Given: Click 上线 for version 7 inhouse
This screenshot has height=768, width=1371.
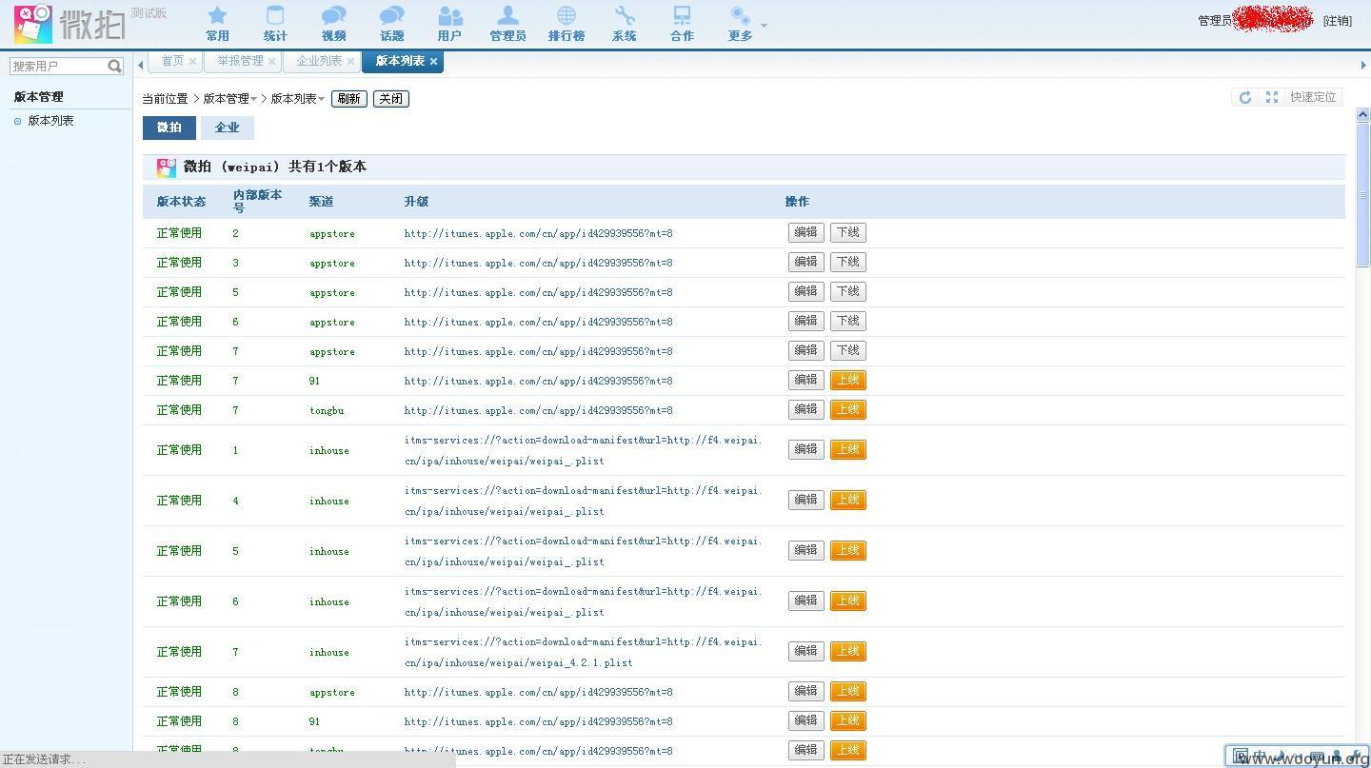Looking at the screenshot, I should click(x=848, y=651).
